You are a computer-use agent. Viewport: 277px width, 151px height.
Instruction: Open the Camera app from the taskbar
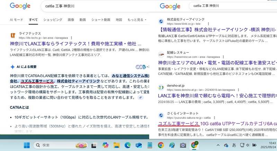coord(183,145)
